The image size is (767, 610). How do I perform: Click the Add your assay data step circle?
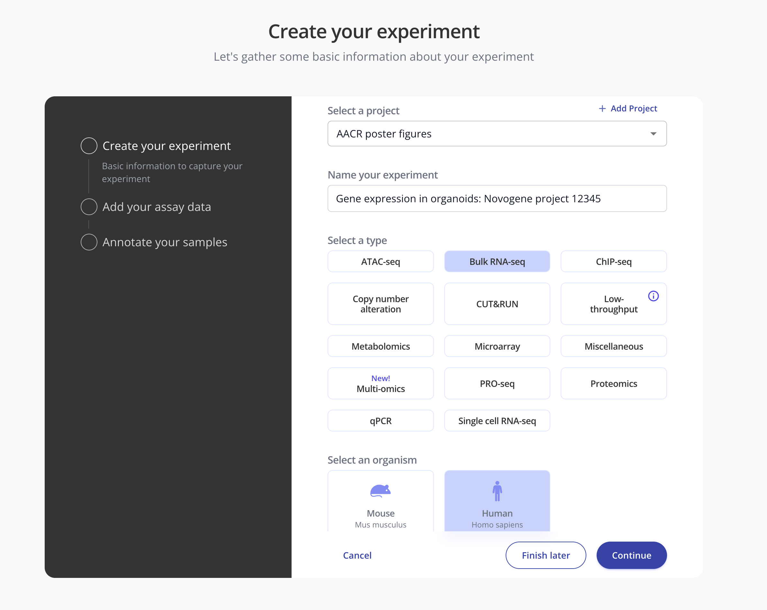(x=89, y=207)
